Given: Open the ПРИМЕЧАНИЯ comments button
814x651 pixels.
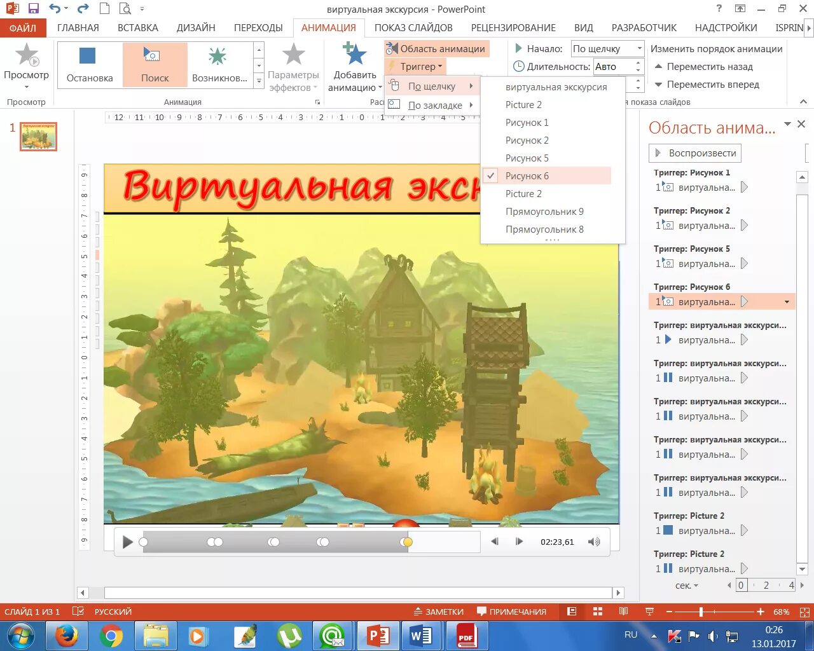Looking at the screenshot, I should tap(512, 612).
